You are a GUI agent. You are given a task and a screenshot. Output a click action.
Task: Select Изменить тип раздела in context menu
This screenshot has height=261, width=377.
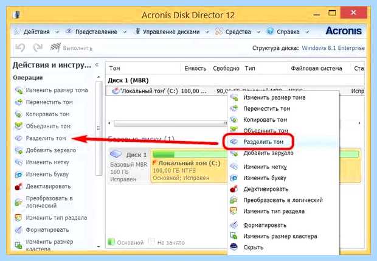click(283, 211)
